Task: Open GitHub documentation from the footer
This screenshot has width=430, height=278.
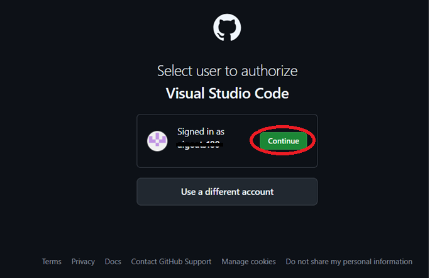Action: click(x=113, y=262)
